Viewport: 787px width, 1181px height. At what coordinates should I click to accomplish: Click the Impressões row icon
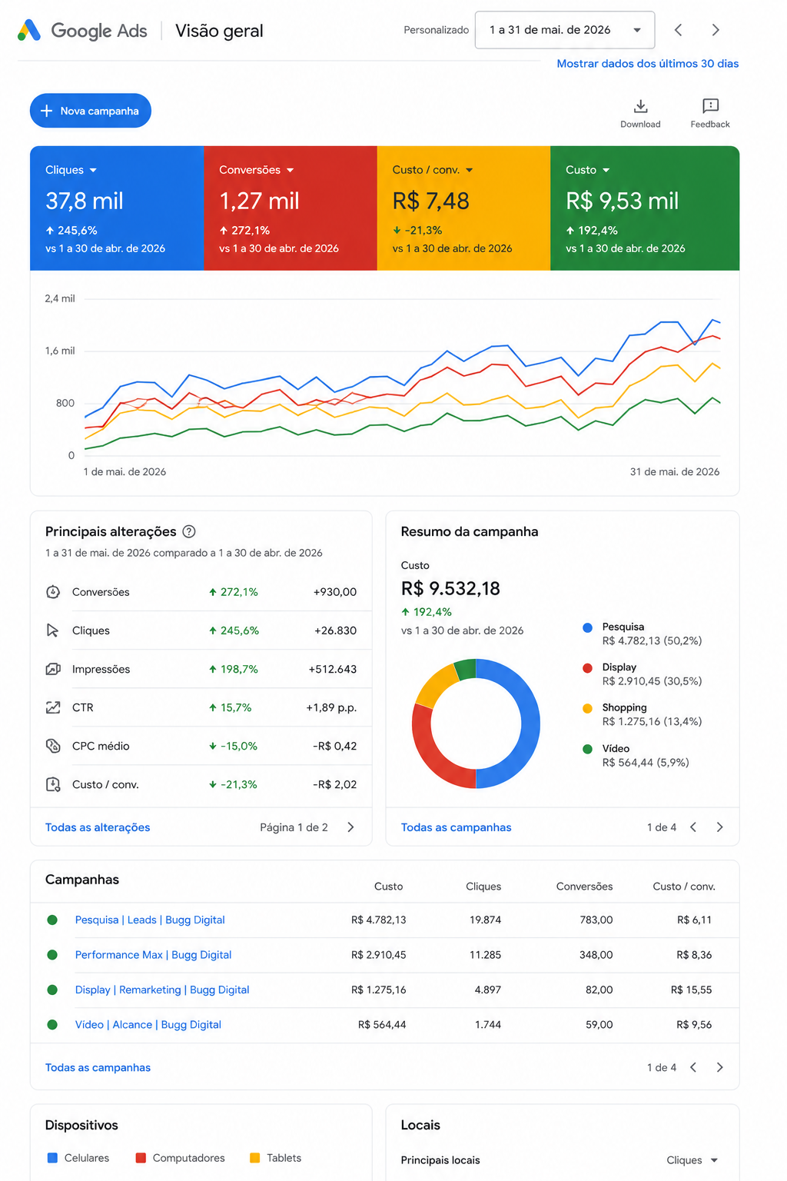tap(53, 669)
